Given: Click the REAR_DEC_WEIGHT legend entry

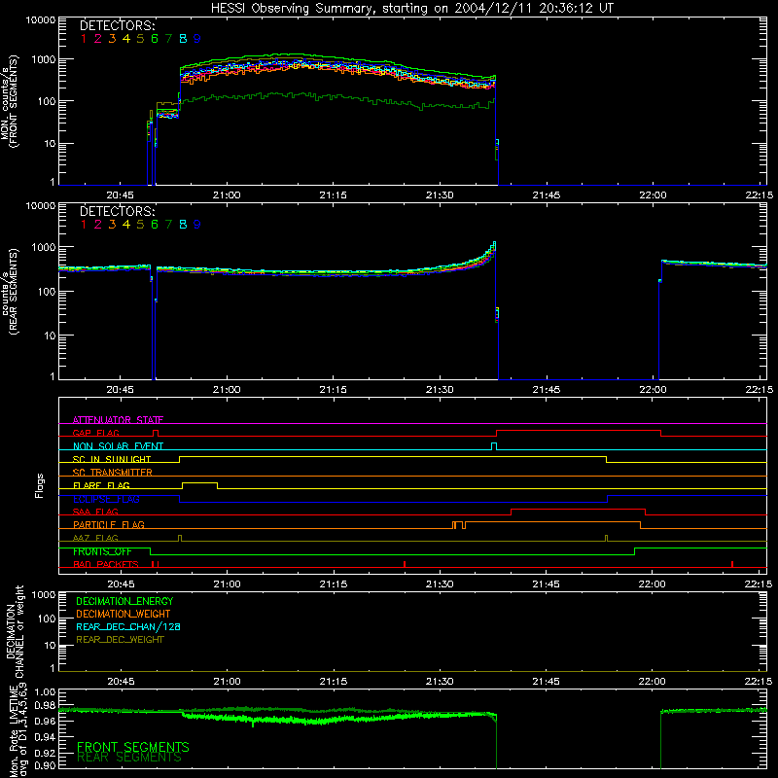Looking at the screenshot, I should 120,640.
